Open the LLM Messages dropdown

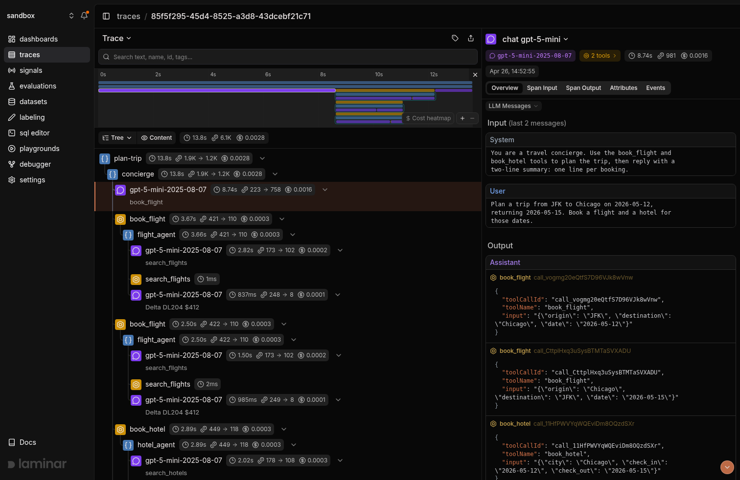513,106
